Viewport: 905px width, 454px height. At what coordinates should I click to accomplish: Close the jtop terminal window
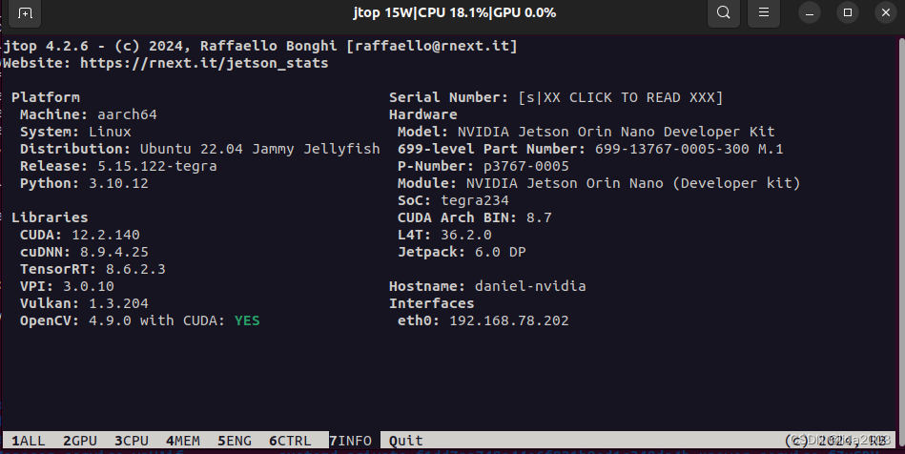(886, 12)
